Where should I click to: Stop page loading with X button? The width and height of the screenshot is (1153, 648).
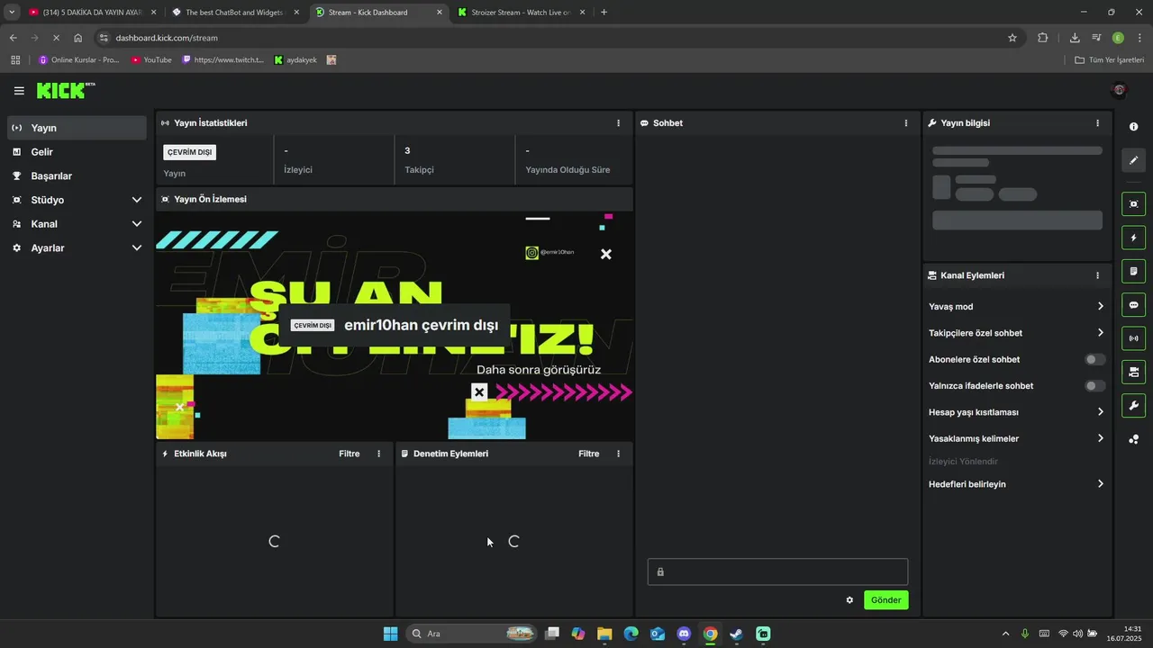56,38
